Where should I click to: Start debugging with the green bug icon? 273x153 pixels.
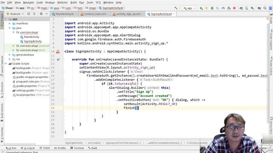click(x=212, y=8)
